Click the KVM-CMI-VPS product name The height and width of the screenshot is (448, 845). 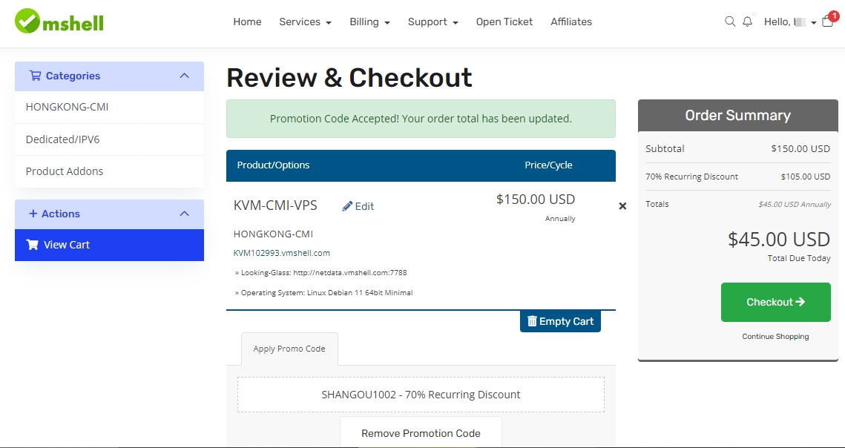(275, 205)
